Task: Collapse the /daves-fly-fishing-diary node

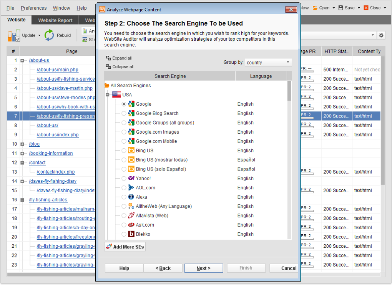Action: (x=22, y=181)
